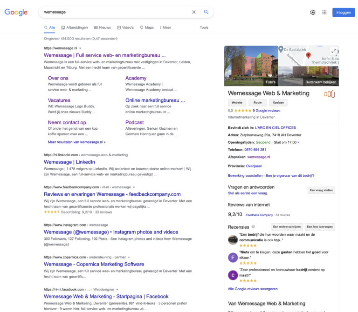Image resolution: width=358 pixels, height=312 pixels.
Task: Click the De Gasfabriek map marker icon
Action: point(281,49)
